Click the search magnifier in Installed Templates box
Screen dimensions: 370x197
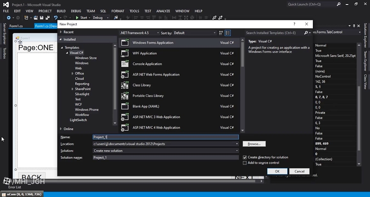click(x=306, y=33)
